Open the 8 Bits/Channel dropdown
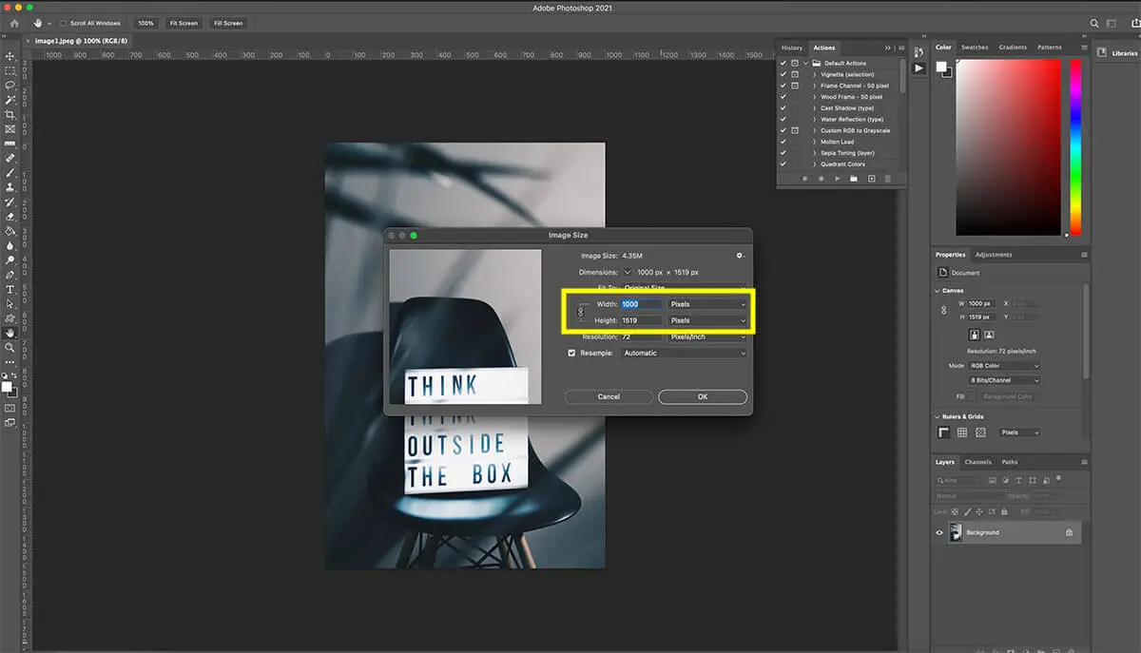1141x653 pixels. tap(1003, 380)
